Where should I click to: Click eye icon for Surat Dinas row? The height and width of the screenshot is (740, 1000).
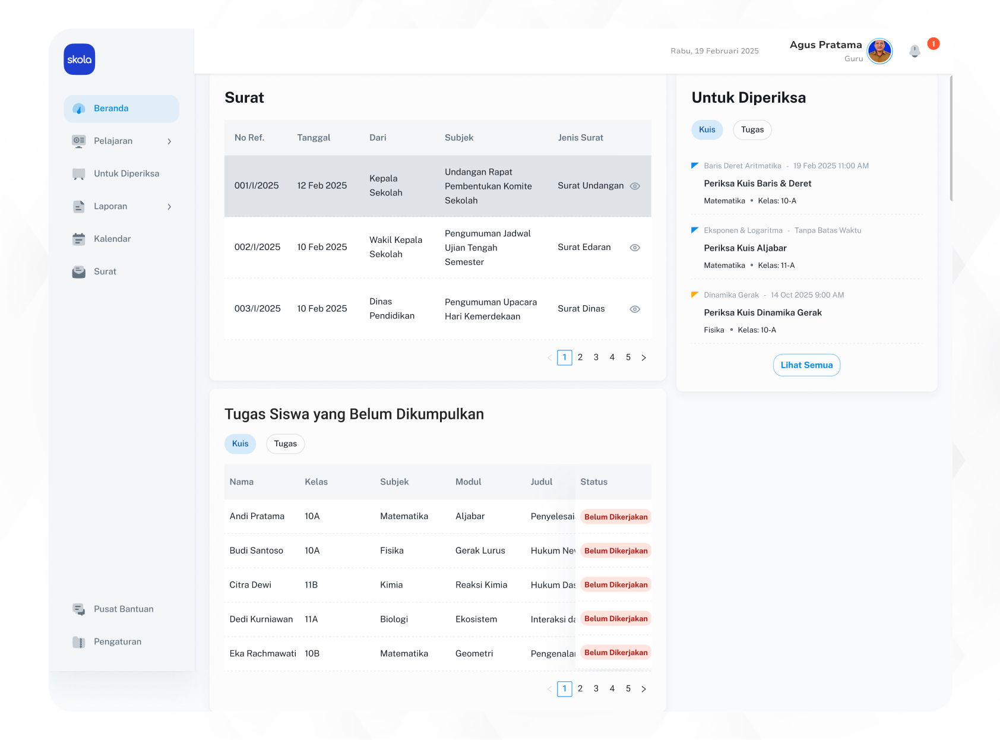[635, 309]
